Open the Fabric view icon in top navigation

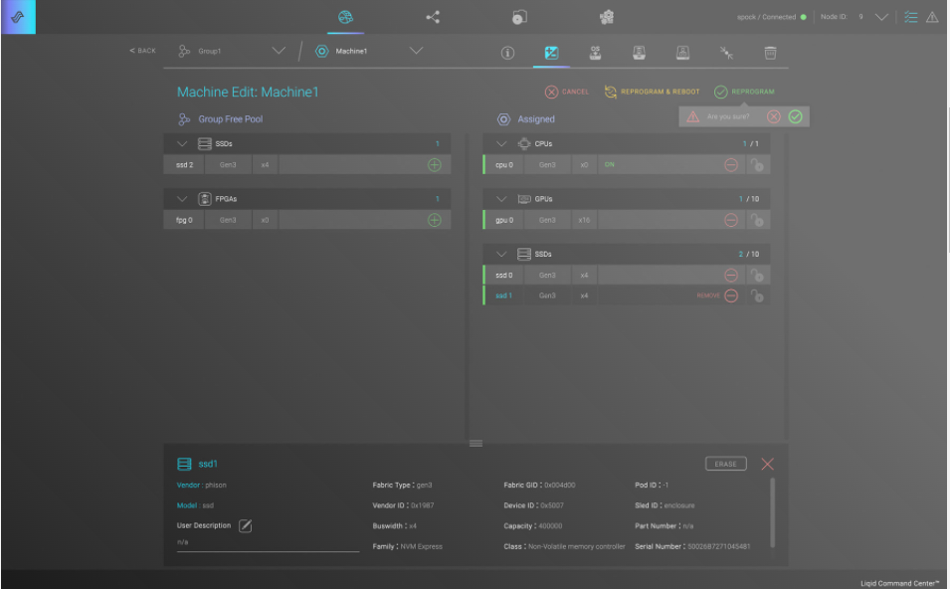tap(345, 17)
